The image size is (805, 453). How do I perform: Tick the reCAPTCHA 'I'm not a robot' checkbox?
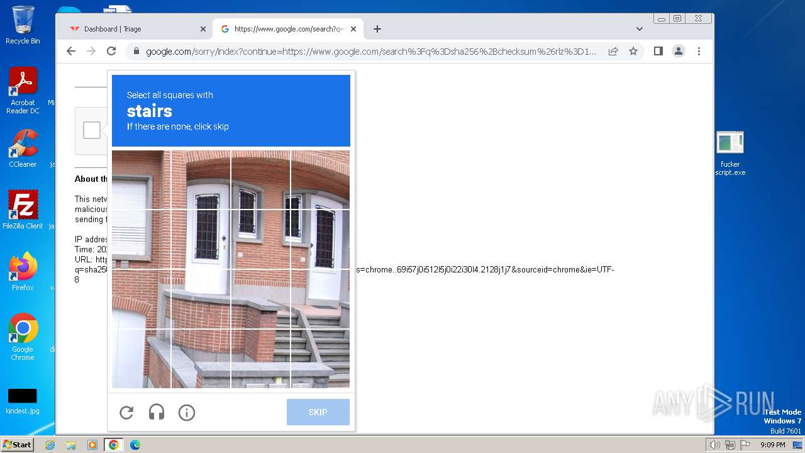click(92, 130)
